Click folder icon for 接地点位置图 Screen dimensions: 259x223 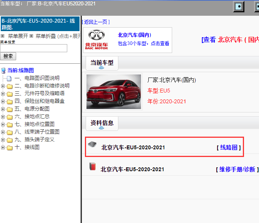tap(10, 124)
